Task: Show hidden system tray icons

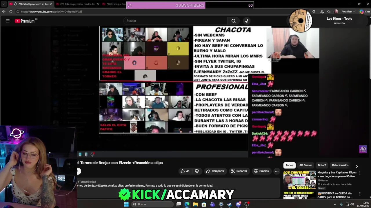Action: click(x=335, y=204)
